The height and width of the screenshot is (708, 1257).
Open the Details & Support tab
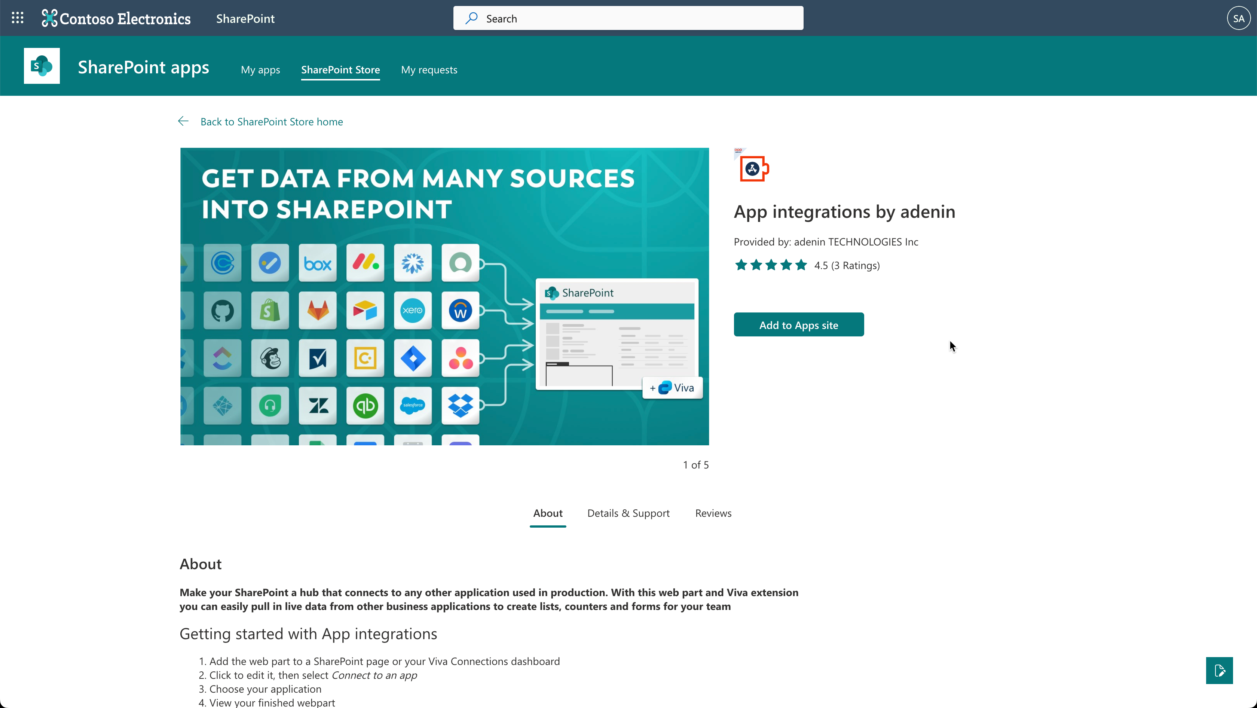tap(628, 513)
